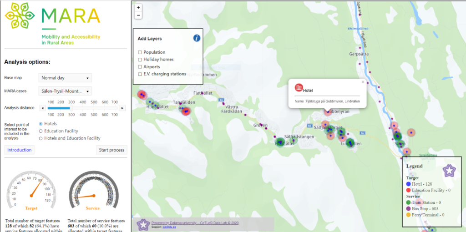Click the star logo in map footer
The width and height of the screenshot is (466, 232).
pyautogui.click(x=143, y=224)
